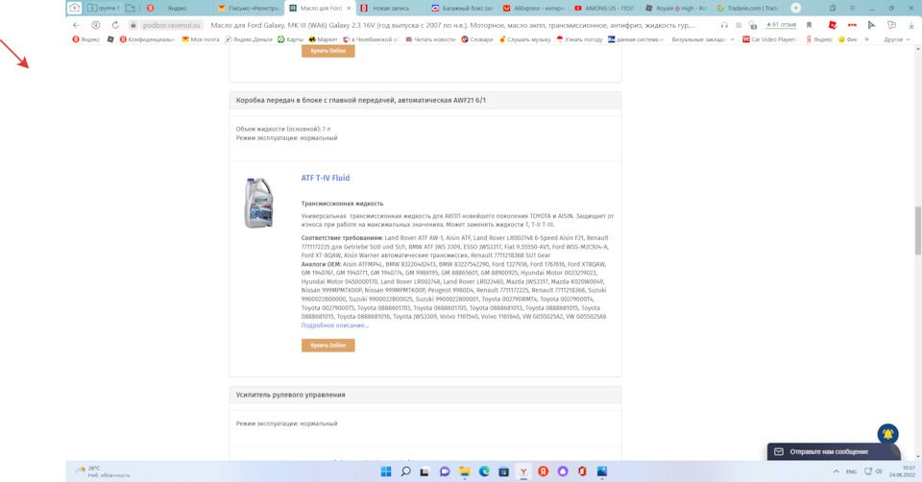This screenshot has width=922, height=482.
Task: Click the ATF T-IV Fluid canister image
Action: tap(258, 203)
